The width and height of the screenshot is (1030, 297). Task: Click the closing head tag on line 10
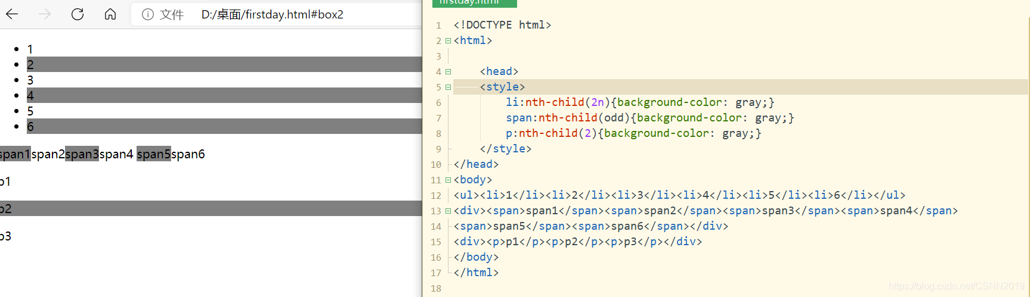pyautogui.click(x=476, y=164)
